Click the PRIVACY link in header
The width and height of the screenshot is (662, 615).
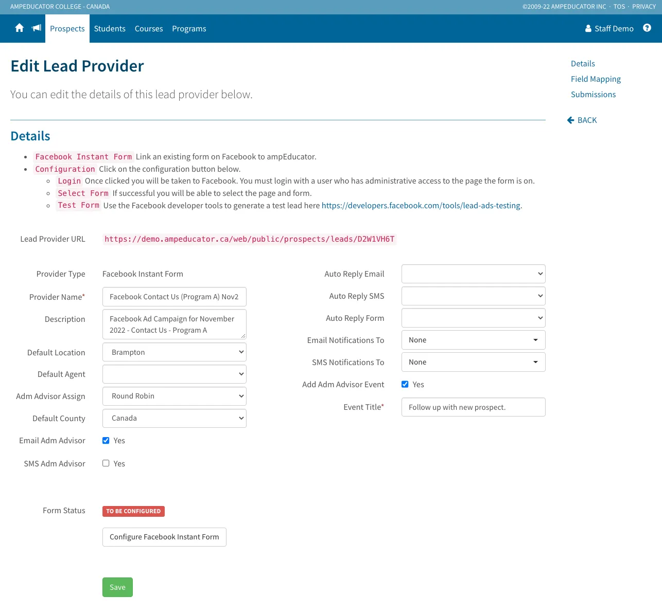pyautogui.click(x=644, y=7)
